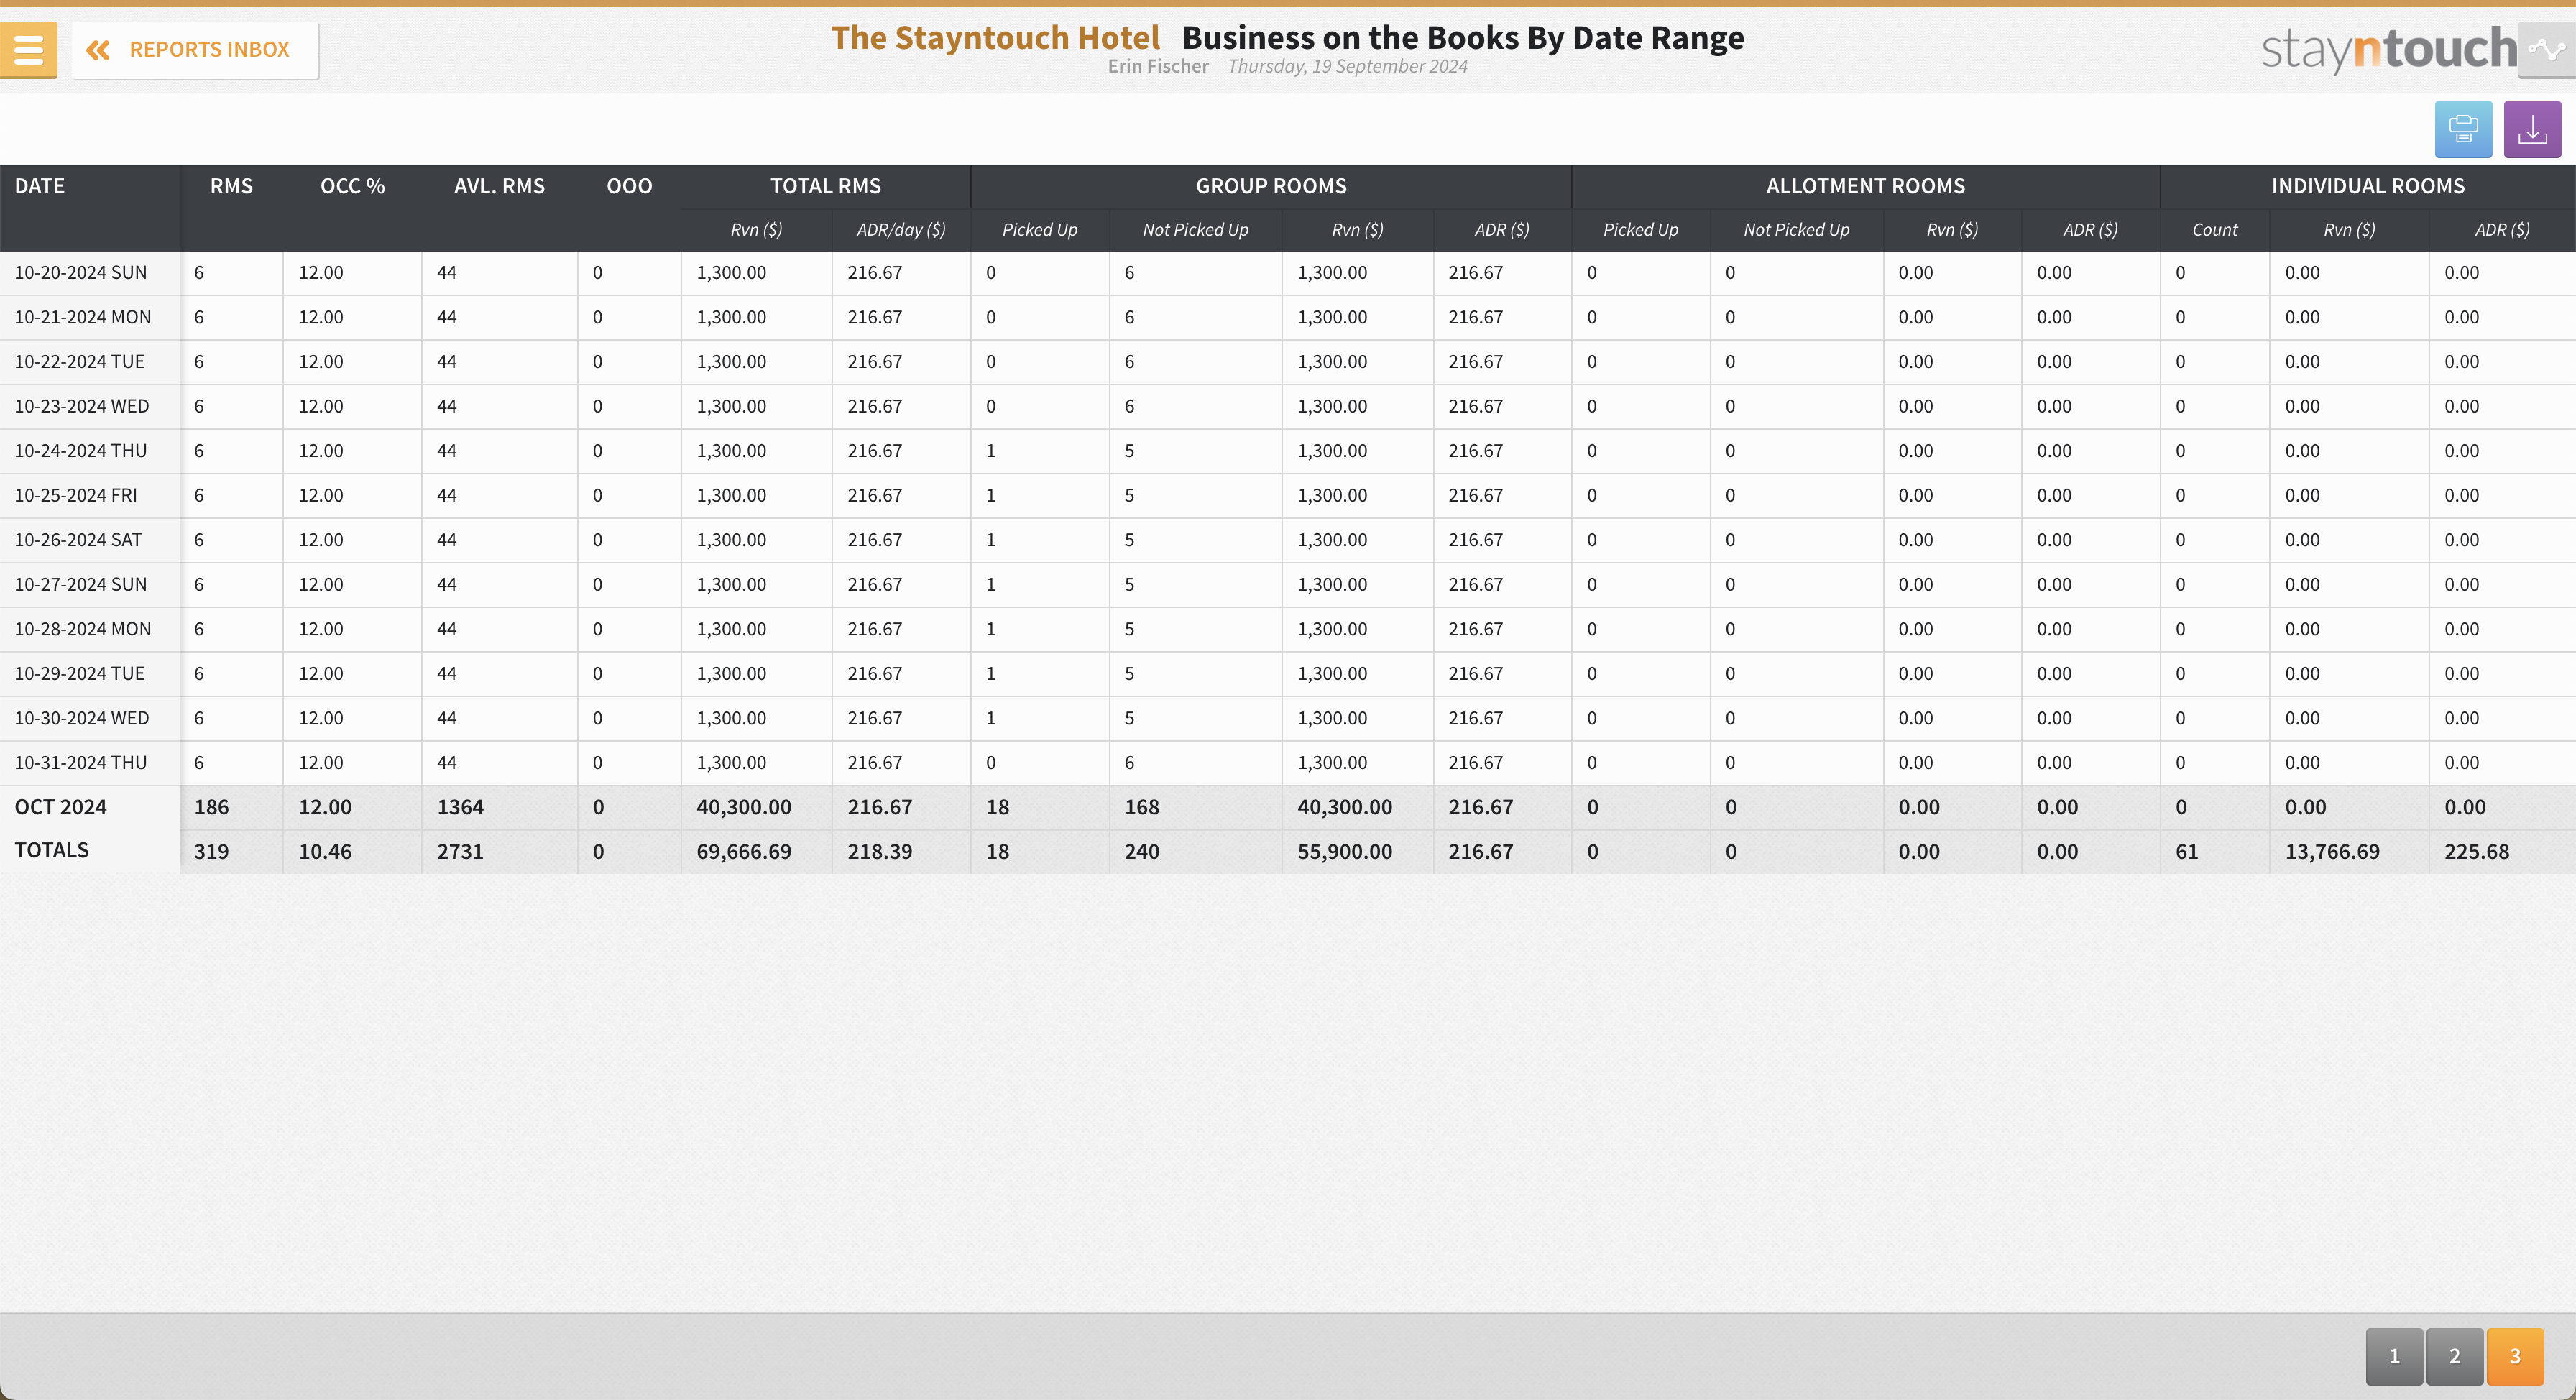Click the OCT 2024 summary row label

point(61,807)
